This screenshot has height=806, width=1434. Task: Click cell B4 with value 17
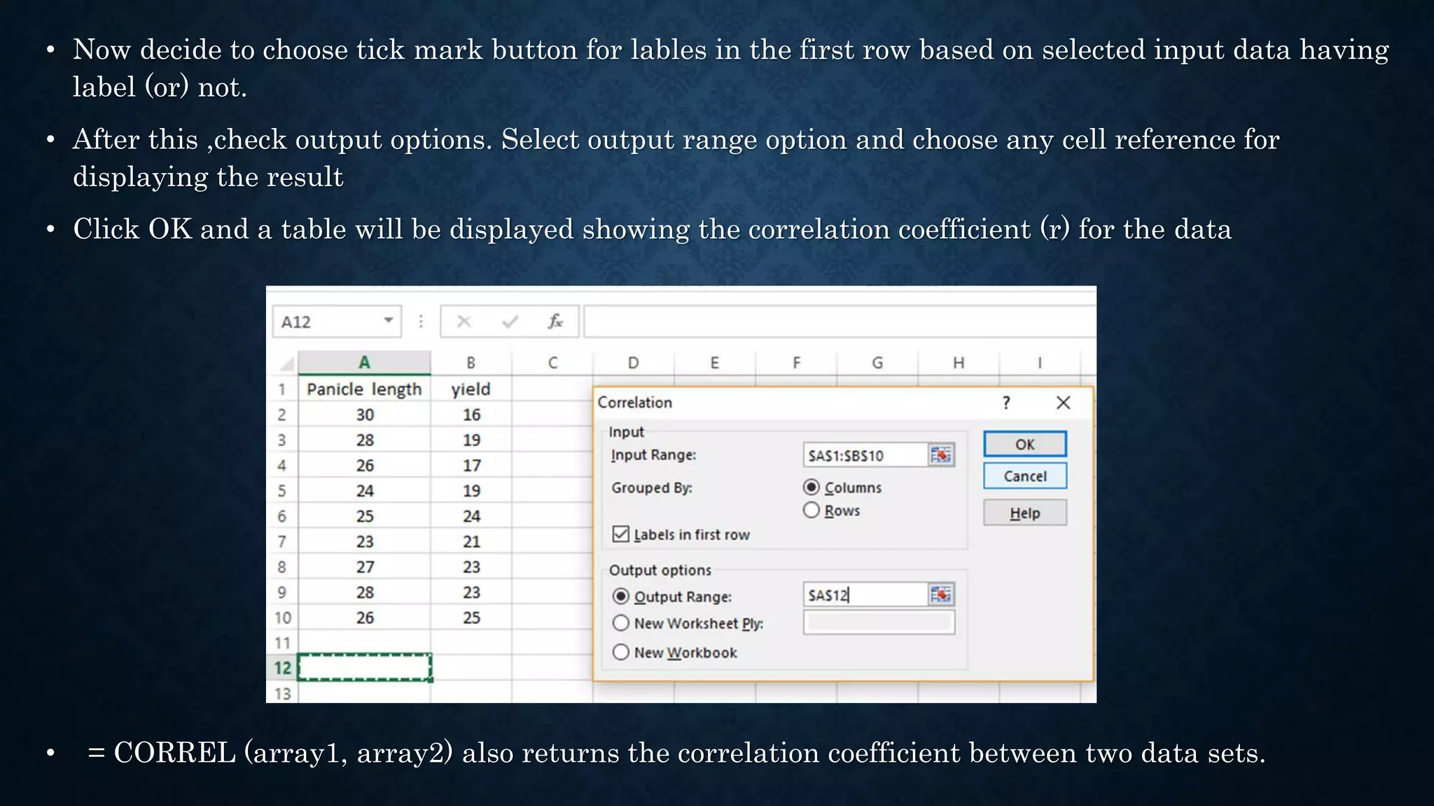(471, 465)
